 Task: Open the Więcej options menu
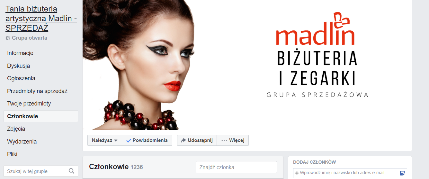pos(233,140)
